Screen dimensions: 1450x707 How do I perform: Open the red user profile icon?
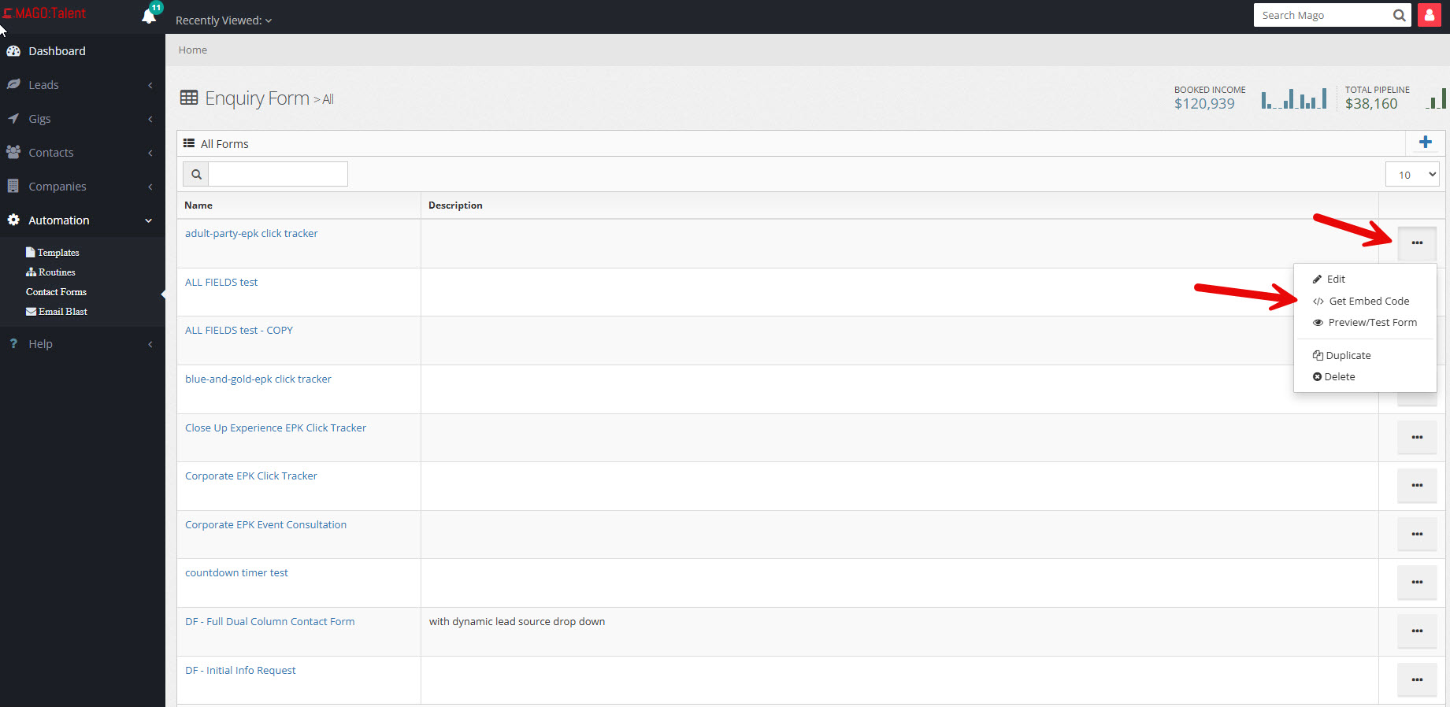[1429, 15]
